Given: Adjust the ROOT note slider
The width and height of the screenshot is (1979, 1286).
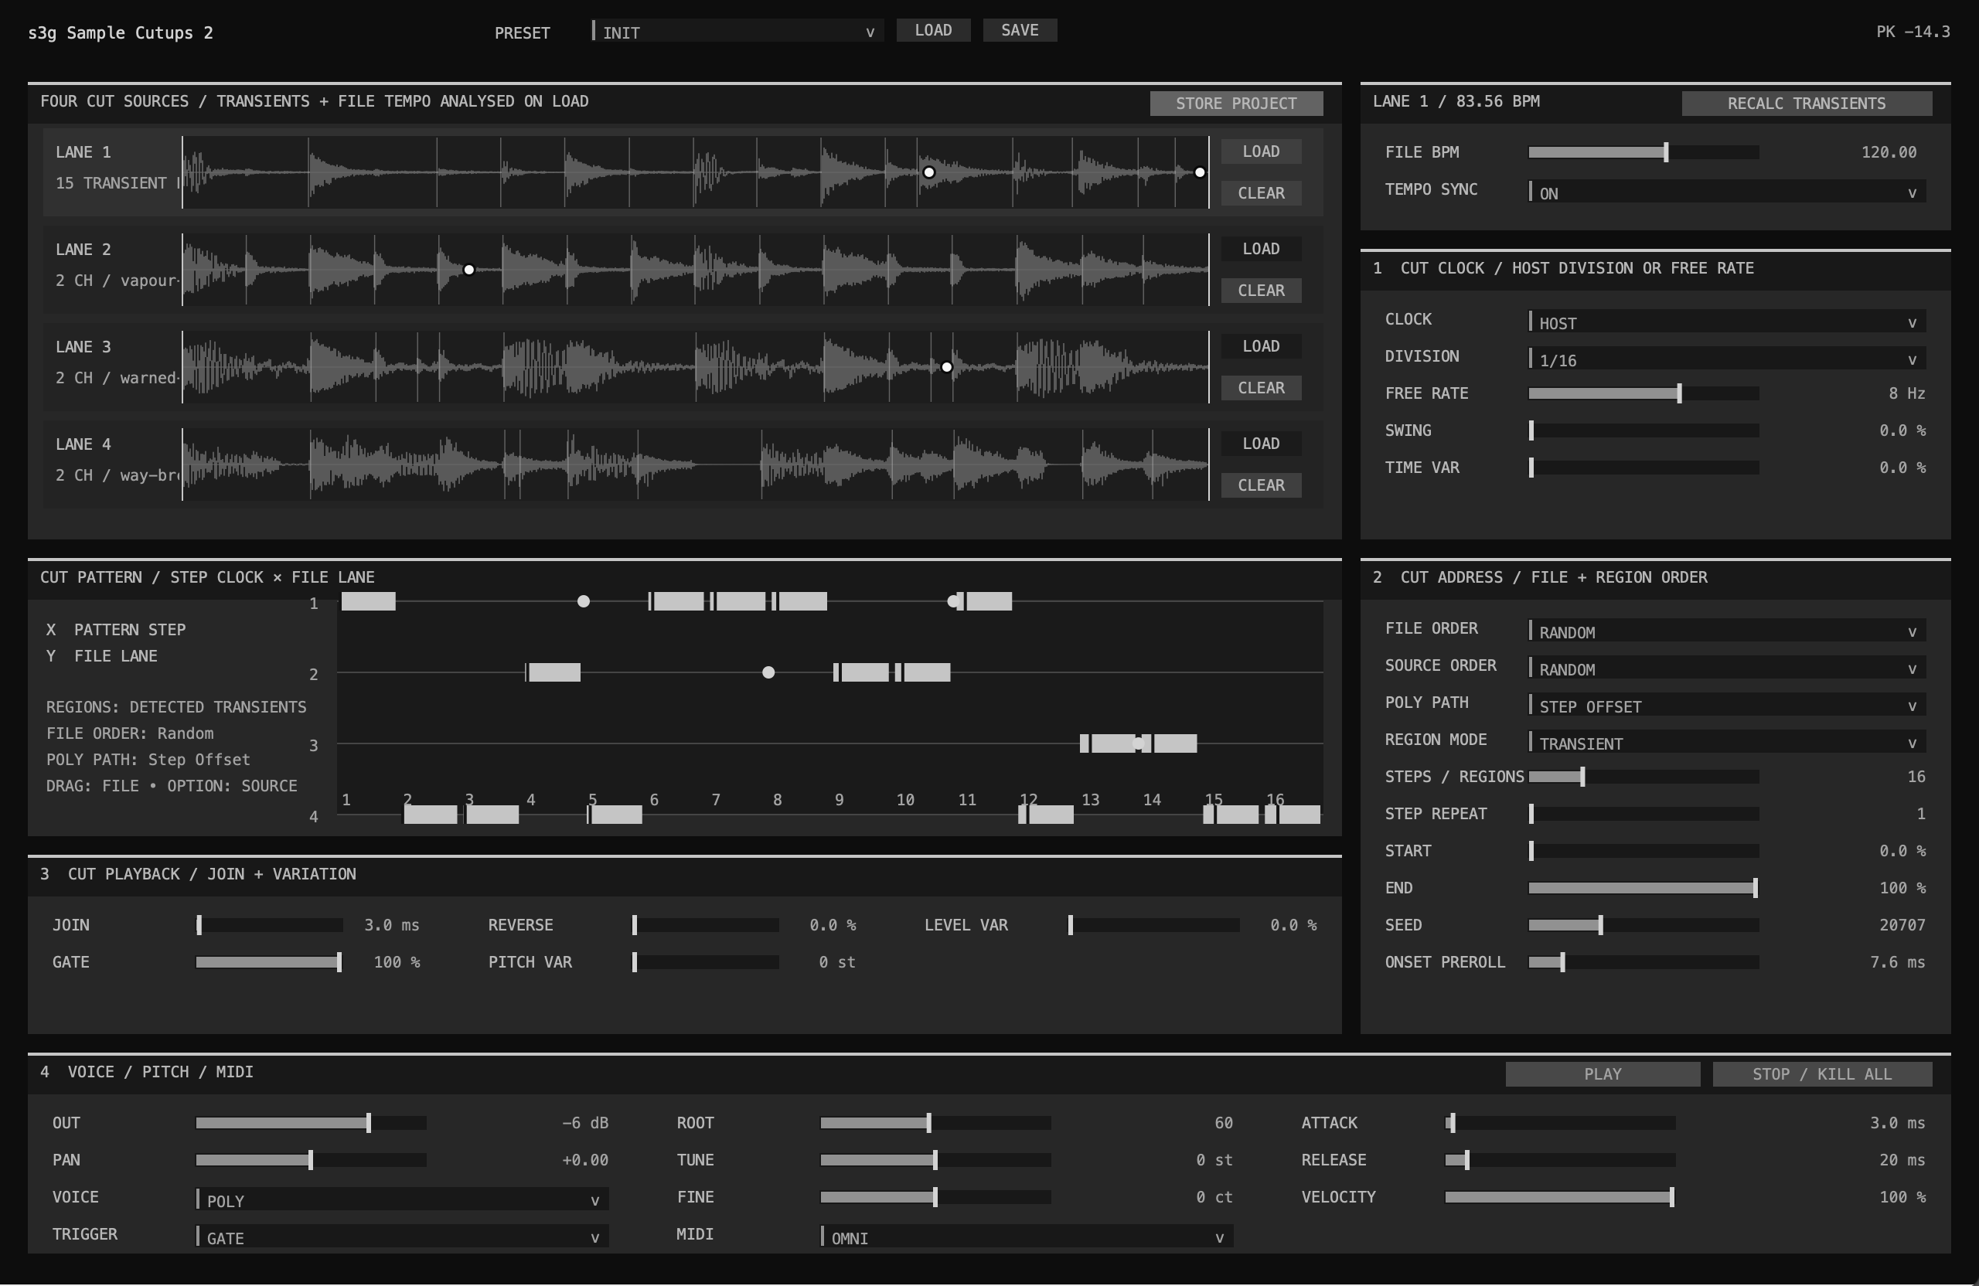Looking at the screenshot, I should (x=935, y=1123).
